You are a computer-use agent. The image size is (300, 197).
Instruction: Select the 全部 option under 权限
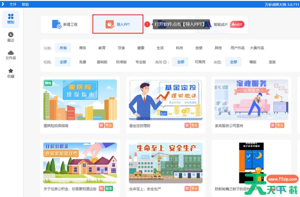[63, 62]
